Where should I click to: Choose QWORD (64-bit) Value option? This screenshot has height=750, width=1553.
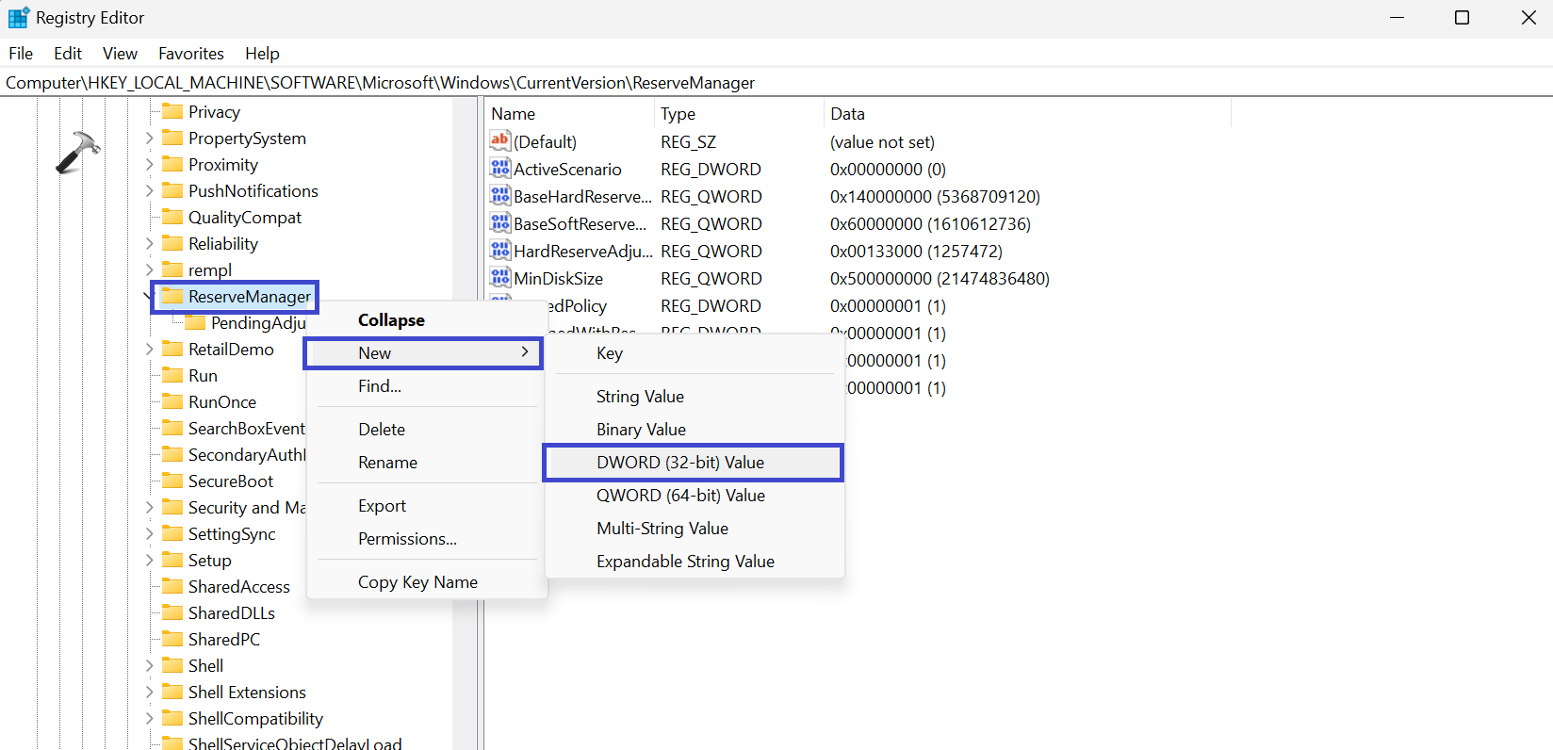[x=679, y=496]
